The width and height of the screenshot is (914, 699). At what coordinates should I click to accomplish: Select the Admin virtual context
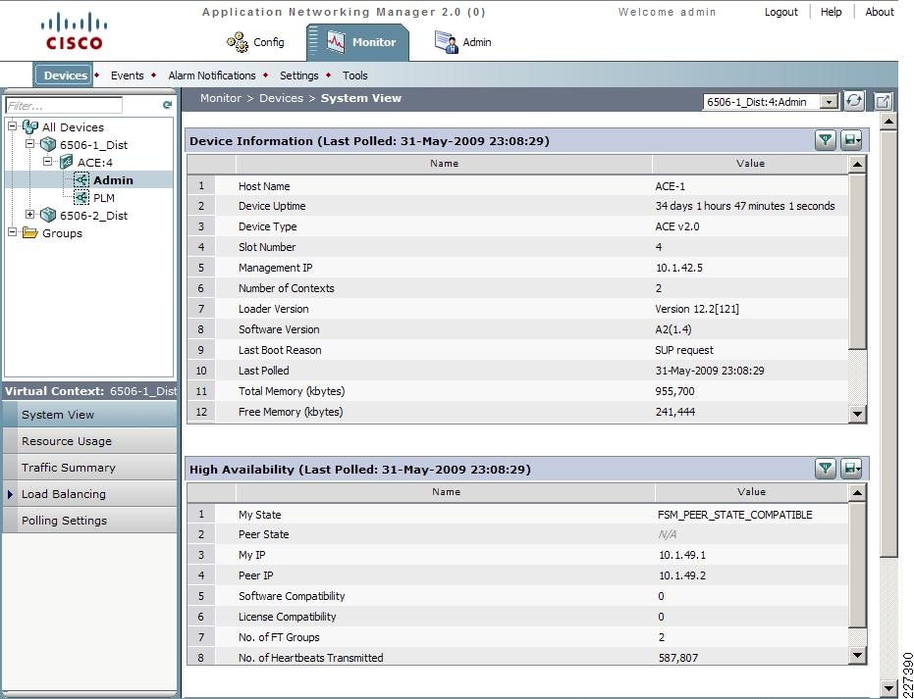(113, 179)
